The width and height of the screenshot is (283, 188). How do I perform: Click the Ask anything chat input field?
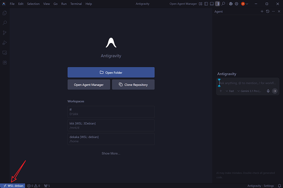(x=248, y=83)
